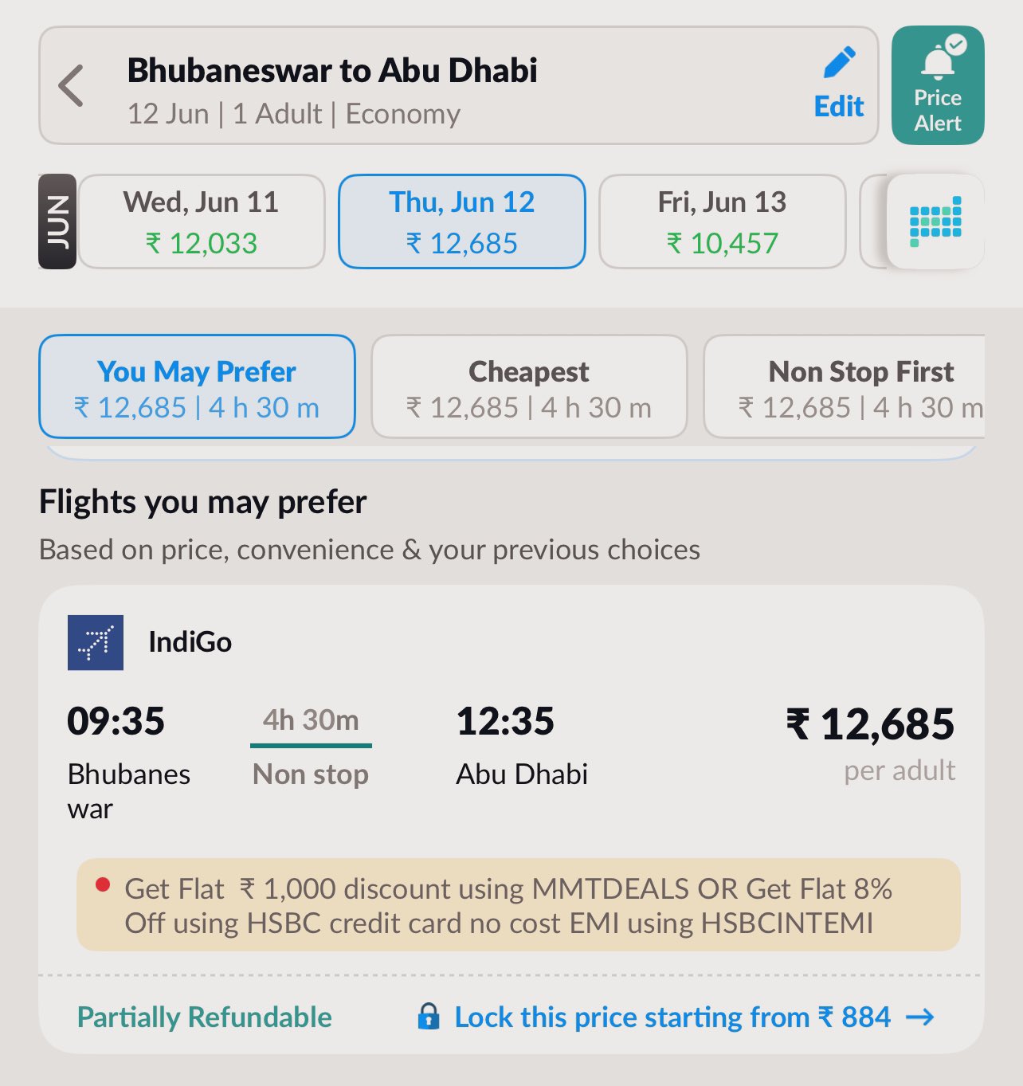The width and height of the screenshot is (1023, 1086).
Task: Tap the back arrow icon
Action: pyautogui.click(x=71, y=85)
